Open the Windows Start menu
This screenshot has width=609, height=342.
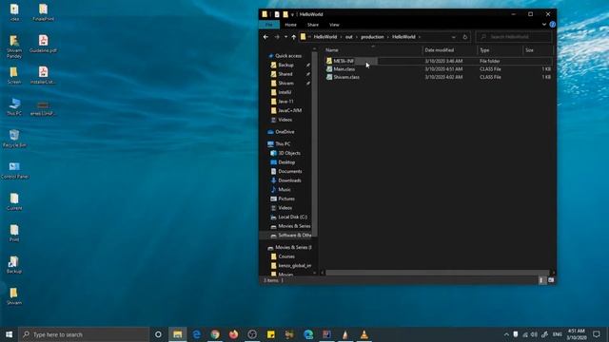[9, 334]
